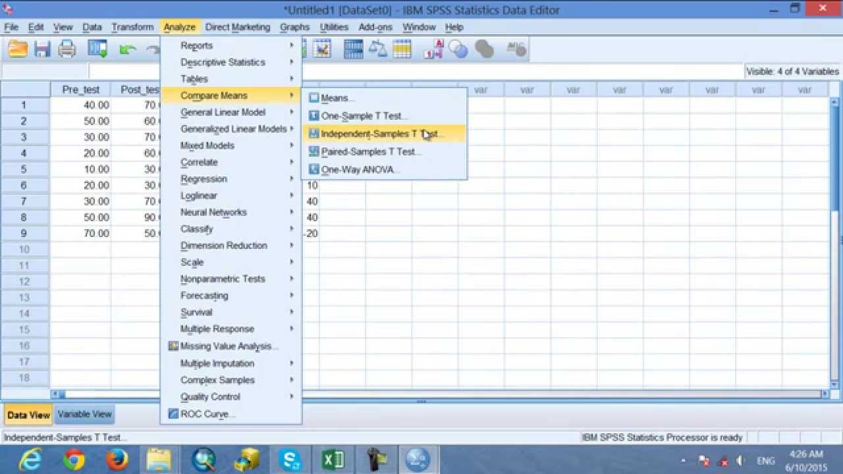The height and width of the screenshot is (474, 843).
Task: Select Neural Networks in Analyze menu
Action: pos(231,212)
